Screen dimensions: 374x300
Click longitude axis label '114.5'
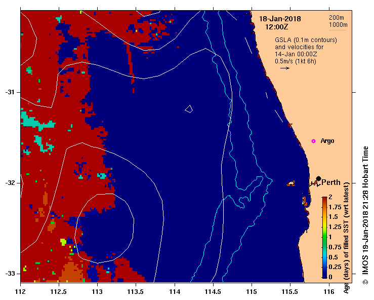coord(213,292)
